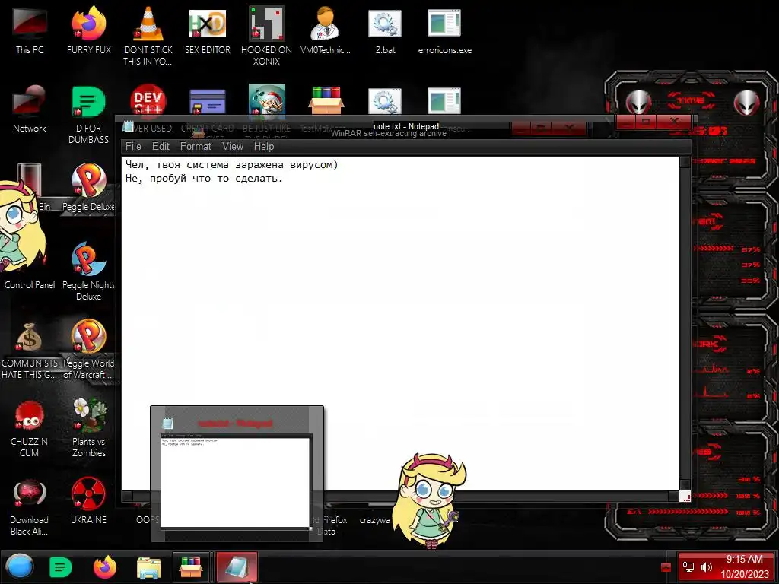Screen dimensions: 779x584
Task: Click the Notepad taskbar button
Action: [x=237, y=567]
